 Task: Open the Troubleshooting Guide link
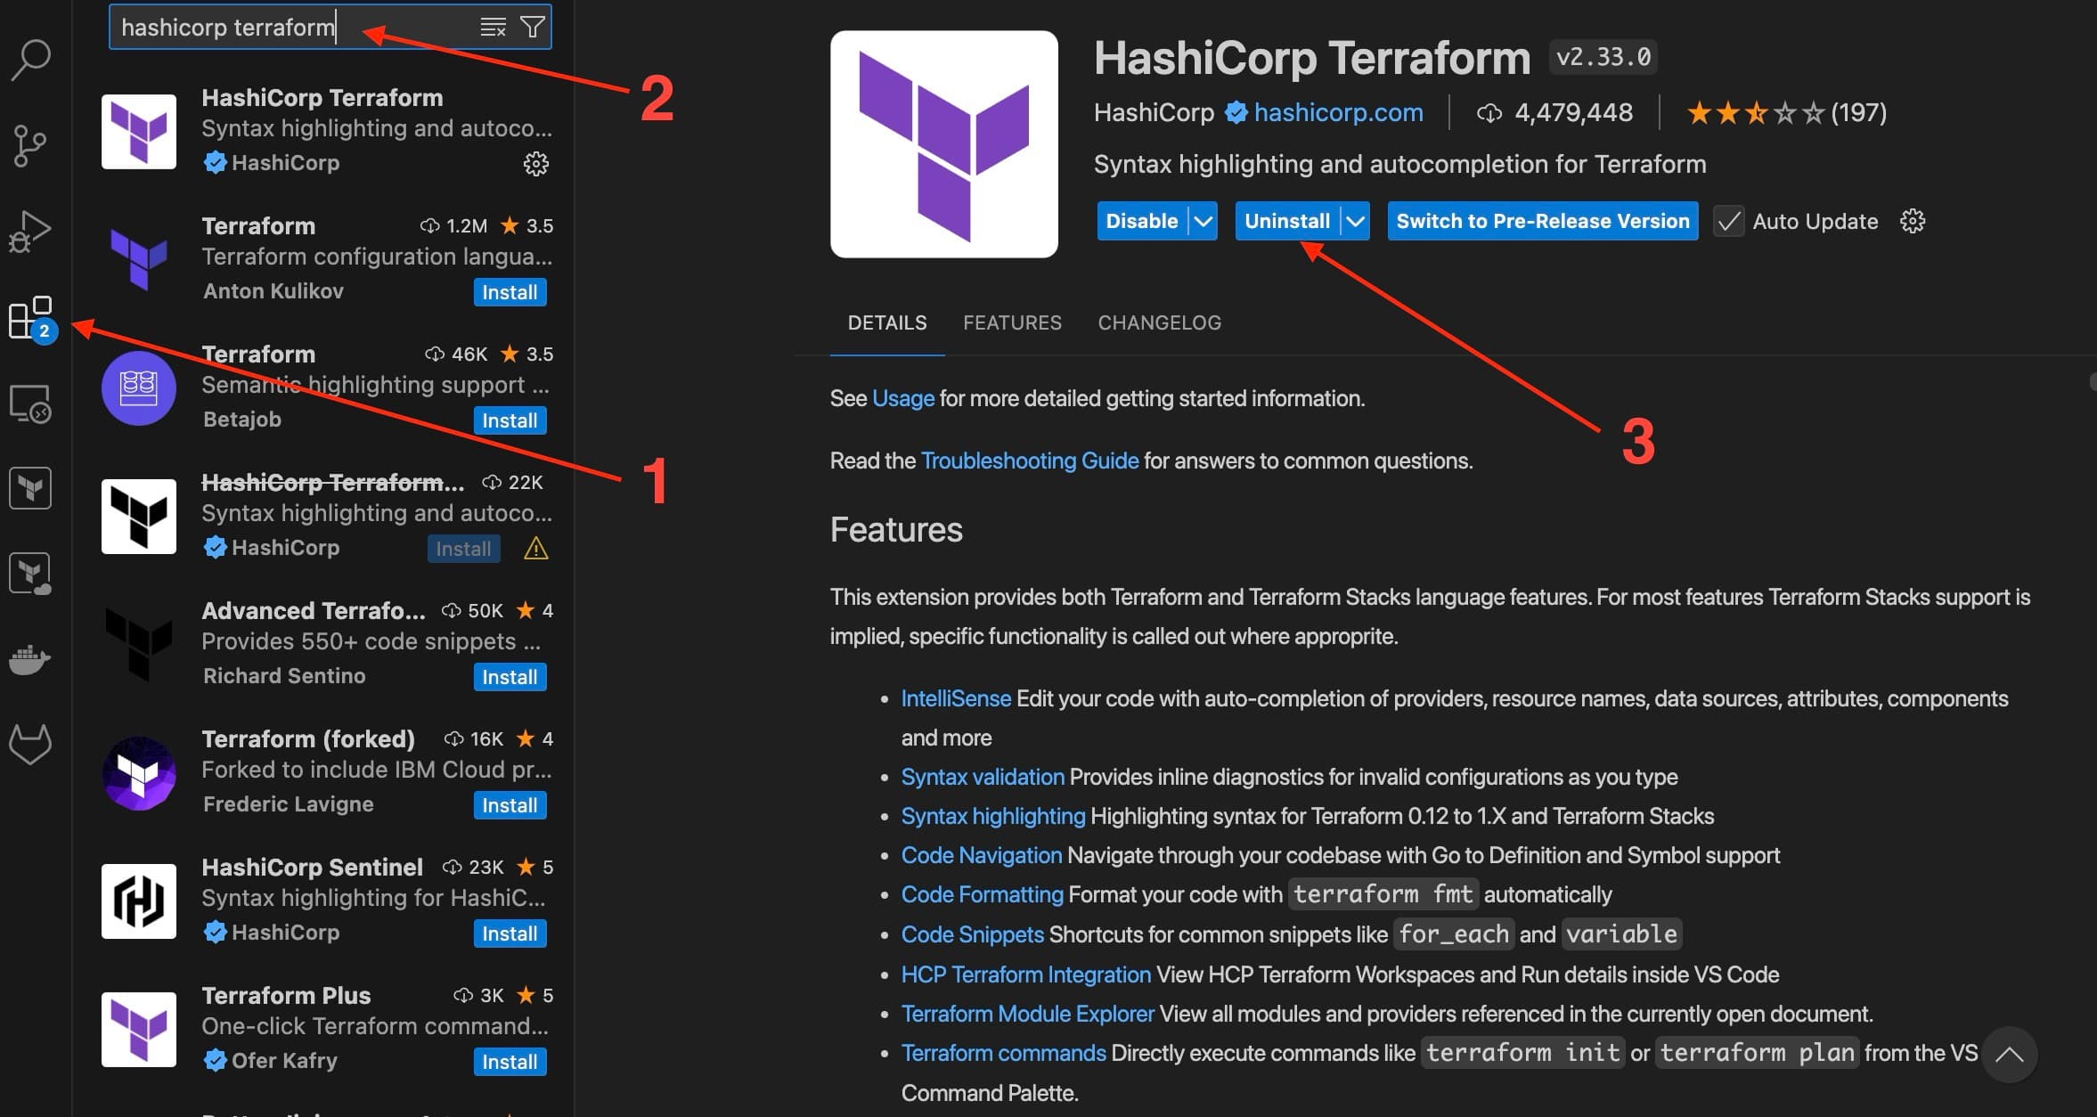[1030, 461]
